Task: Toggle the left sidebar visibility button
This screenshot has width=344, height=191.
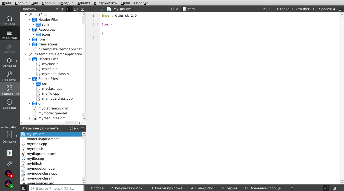Action: (x=24, y=188)
